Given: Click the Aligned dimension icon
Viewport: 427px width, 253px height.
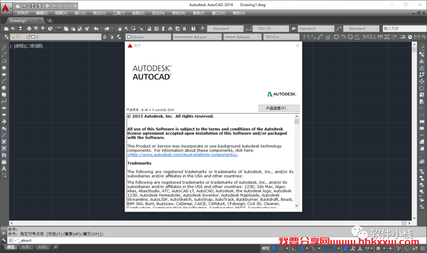Looking at the screenshot, I should coord(314,37).
